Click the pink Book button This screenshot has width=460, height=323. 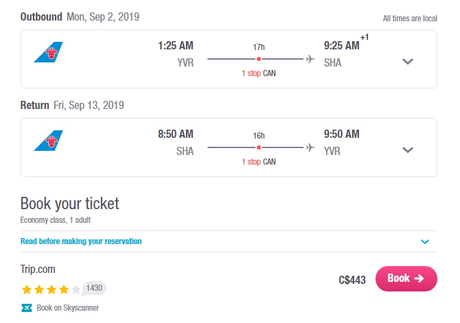point(406,278)
